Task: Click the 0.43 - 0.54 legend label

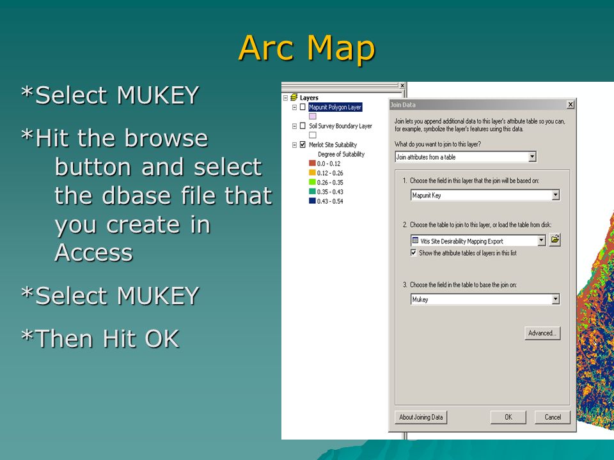Action: click(330, 201)
